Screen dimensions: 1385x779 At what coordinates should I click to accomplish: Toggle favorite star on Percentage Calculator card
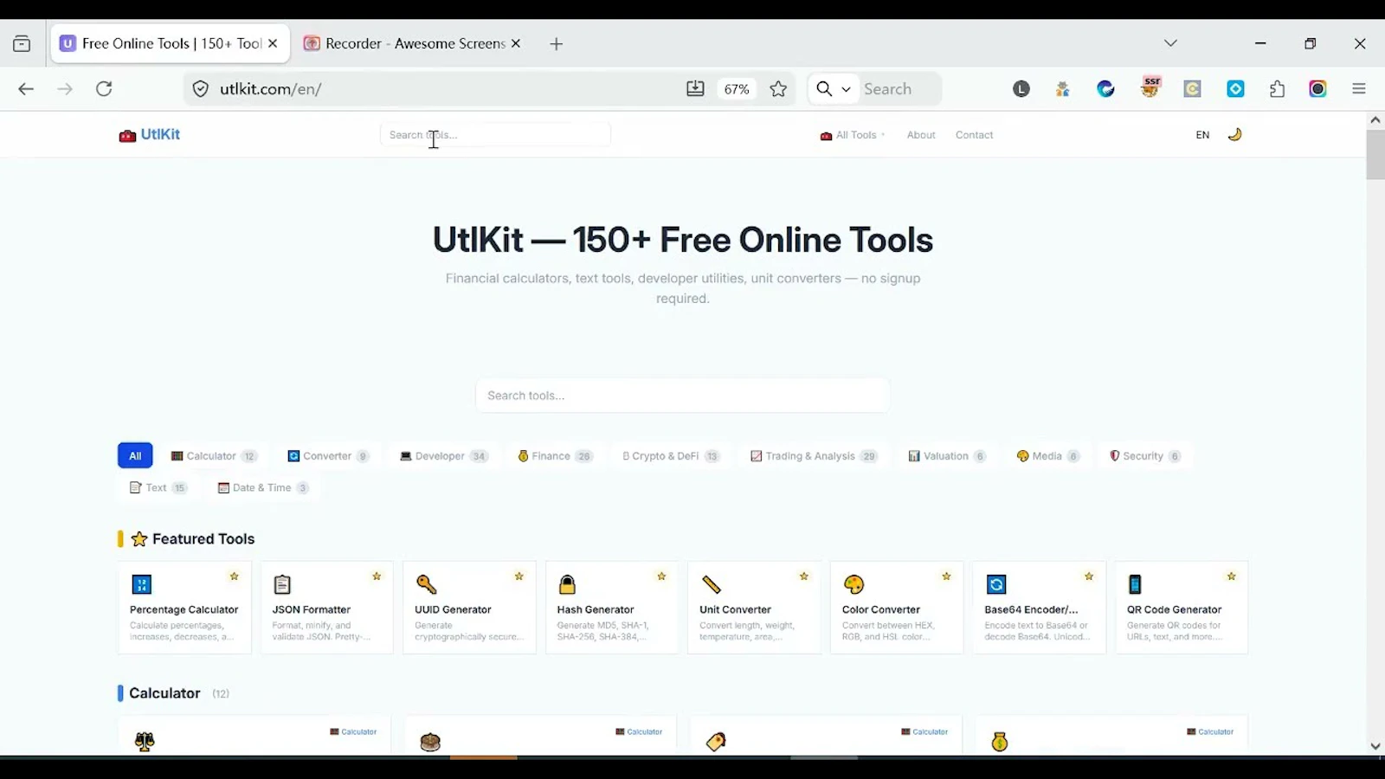tap(234, 576)
